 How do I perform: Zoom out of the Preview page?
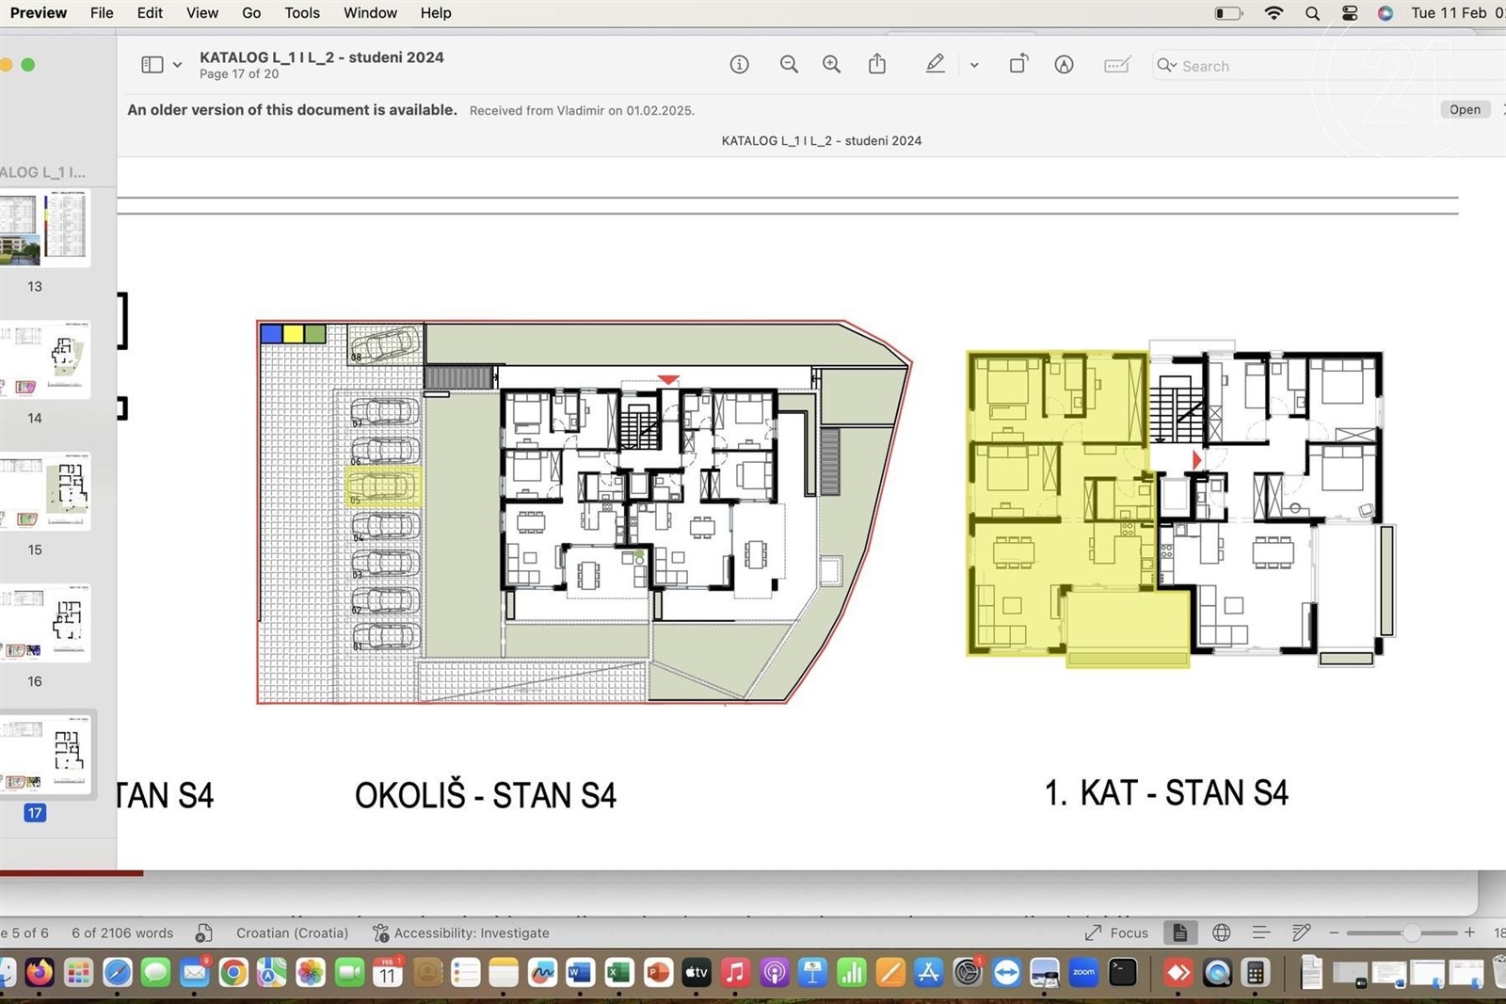tap(789, 65)
